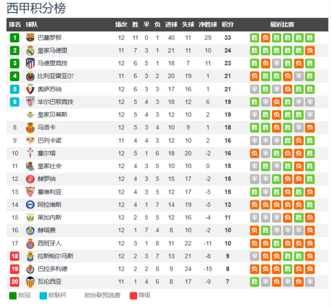The height and width of the screenshot is (307, 331).
Task: Click the 净胜球 column header
Action: [x=208, y=25]
